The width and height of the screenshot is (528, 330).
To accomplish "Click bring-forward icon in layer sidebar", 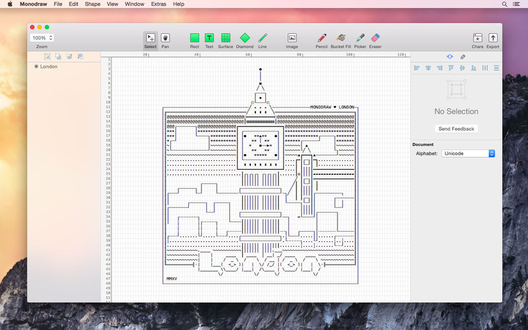I will [69, 56].
